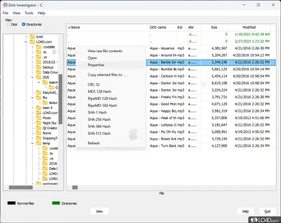This screenshot has height=223, width=281.
Task: Click the Night Sky folder icon
Action: click(39, 123)
